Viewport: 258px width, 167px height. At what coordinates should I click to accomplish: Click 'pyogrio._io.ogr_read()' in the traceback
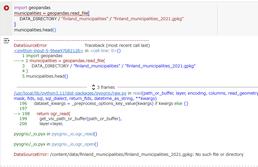coord(74,134)
